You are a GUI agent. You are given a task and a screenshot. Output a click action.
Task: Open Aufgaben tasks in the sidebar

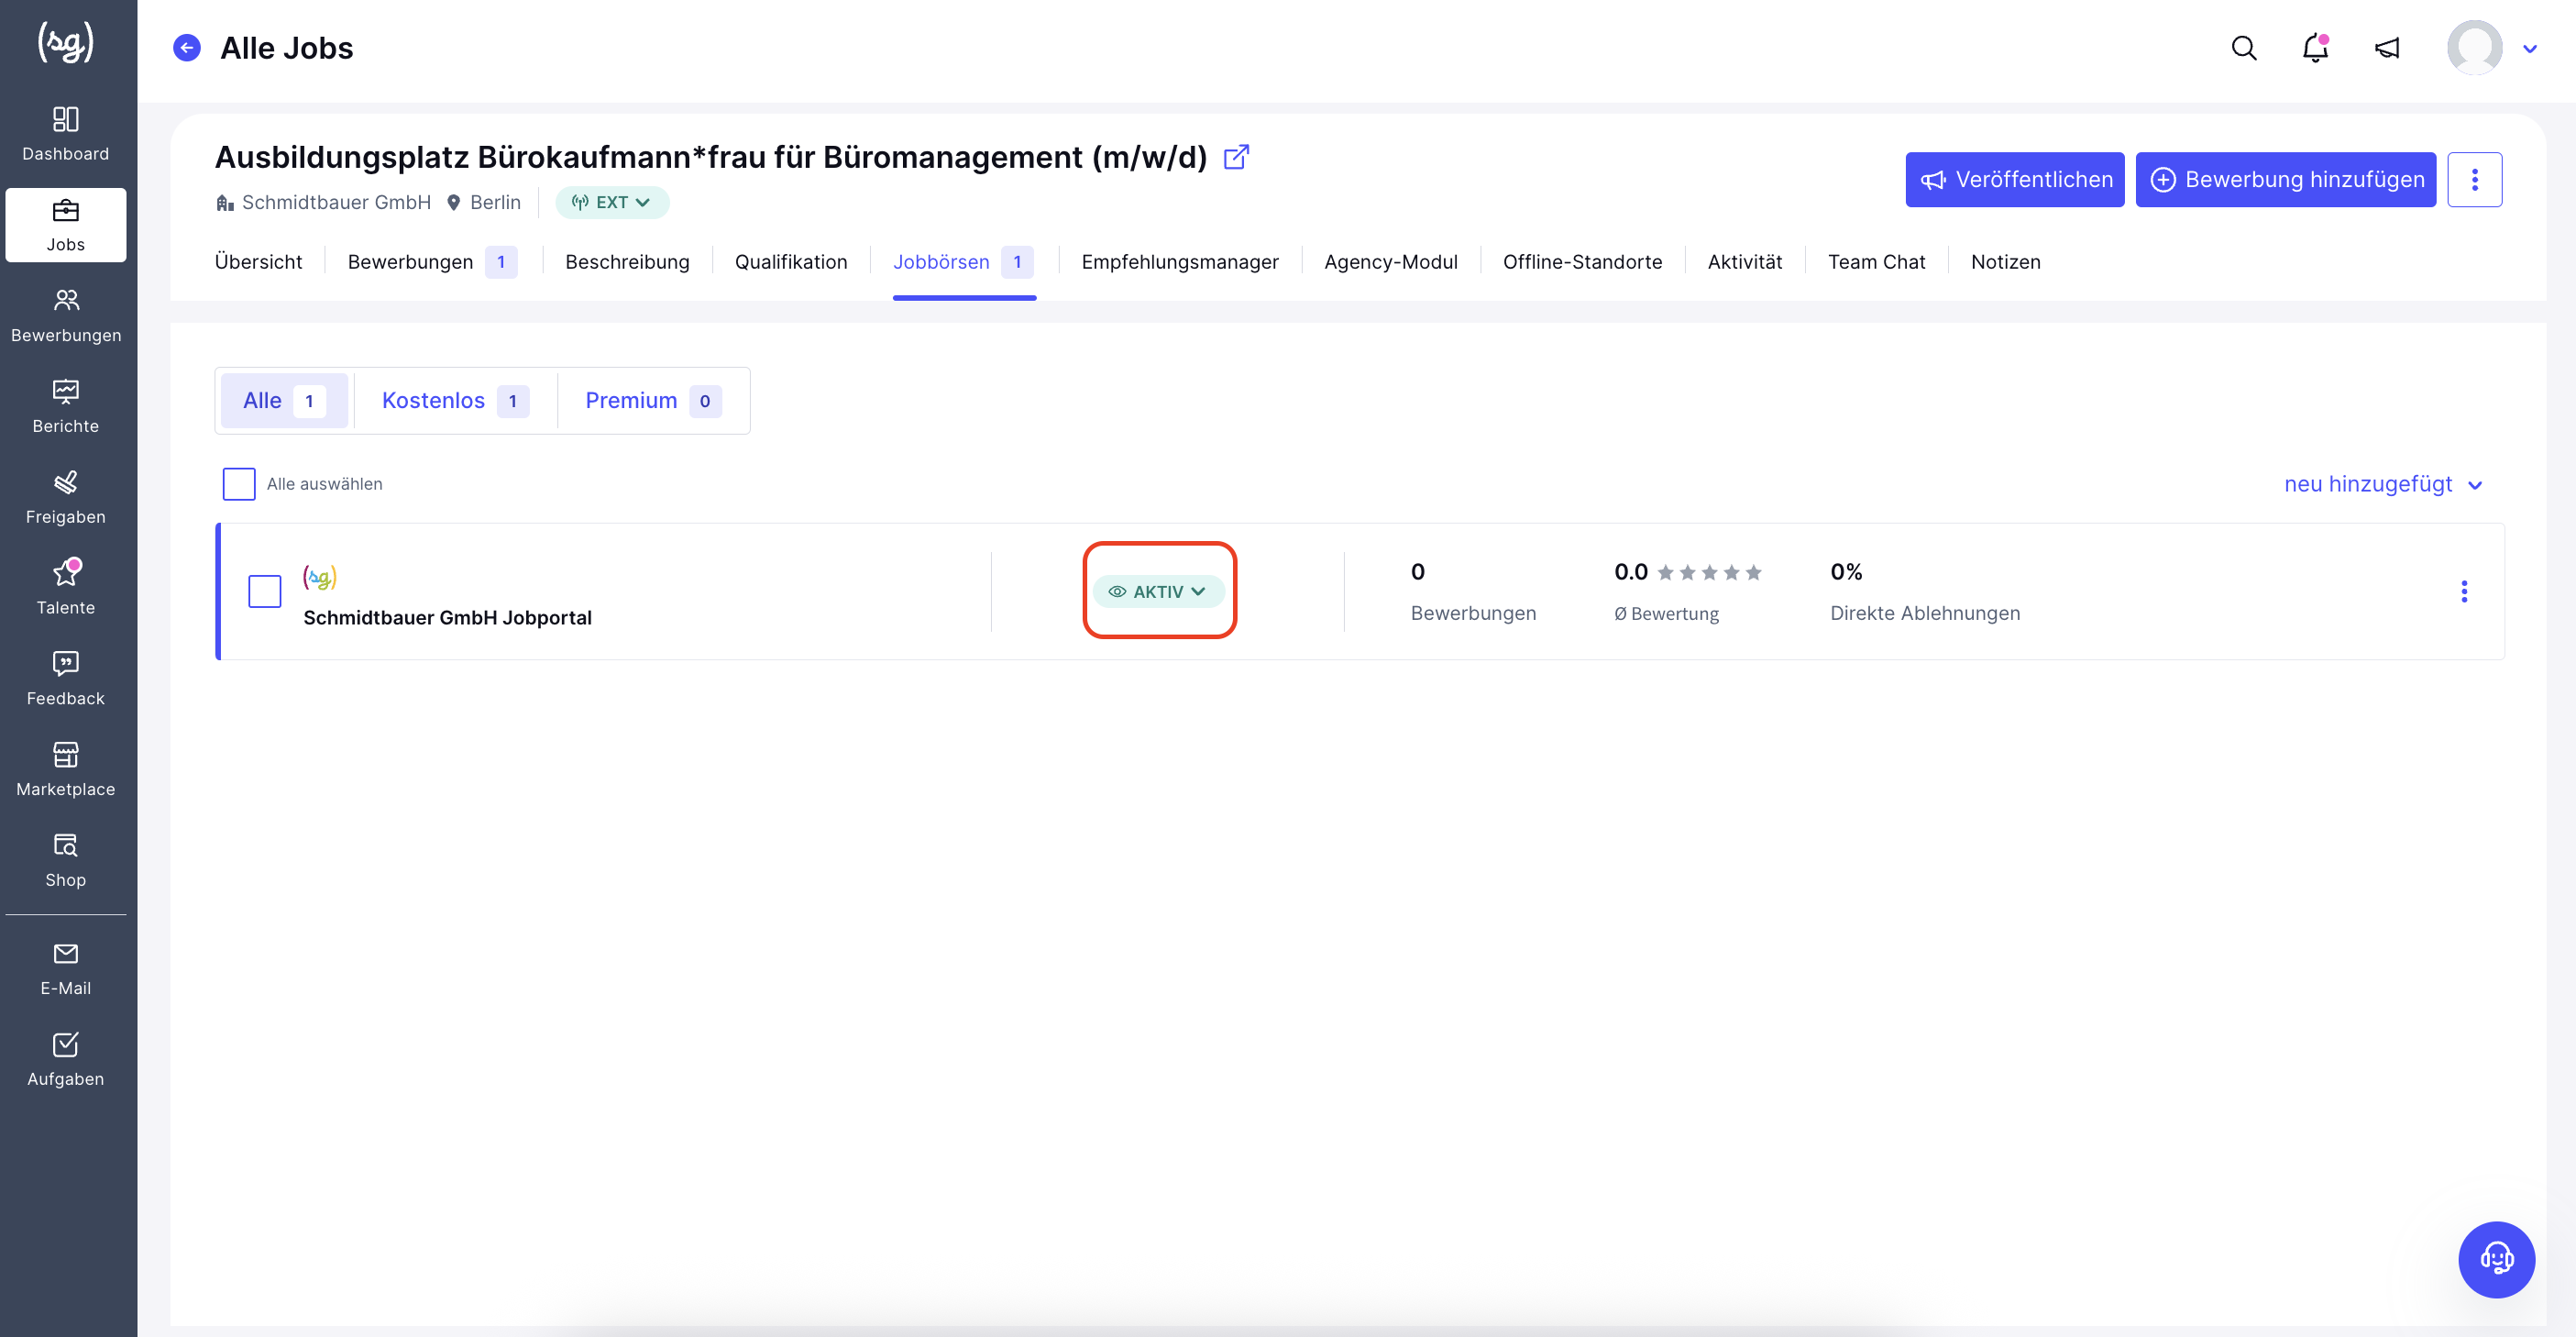(66, 1060)
